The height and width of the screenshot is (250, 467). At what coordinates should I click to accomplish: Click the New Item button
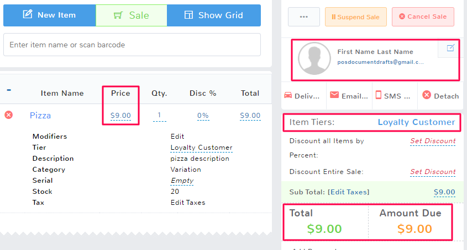click(x=49, y=15)
